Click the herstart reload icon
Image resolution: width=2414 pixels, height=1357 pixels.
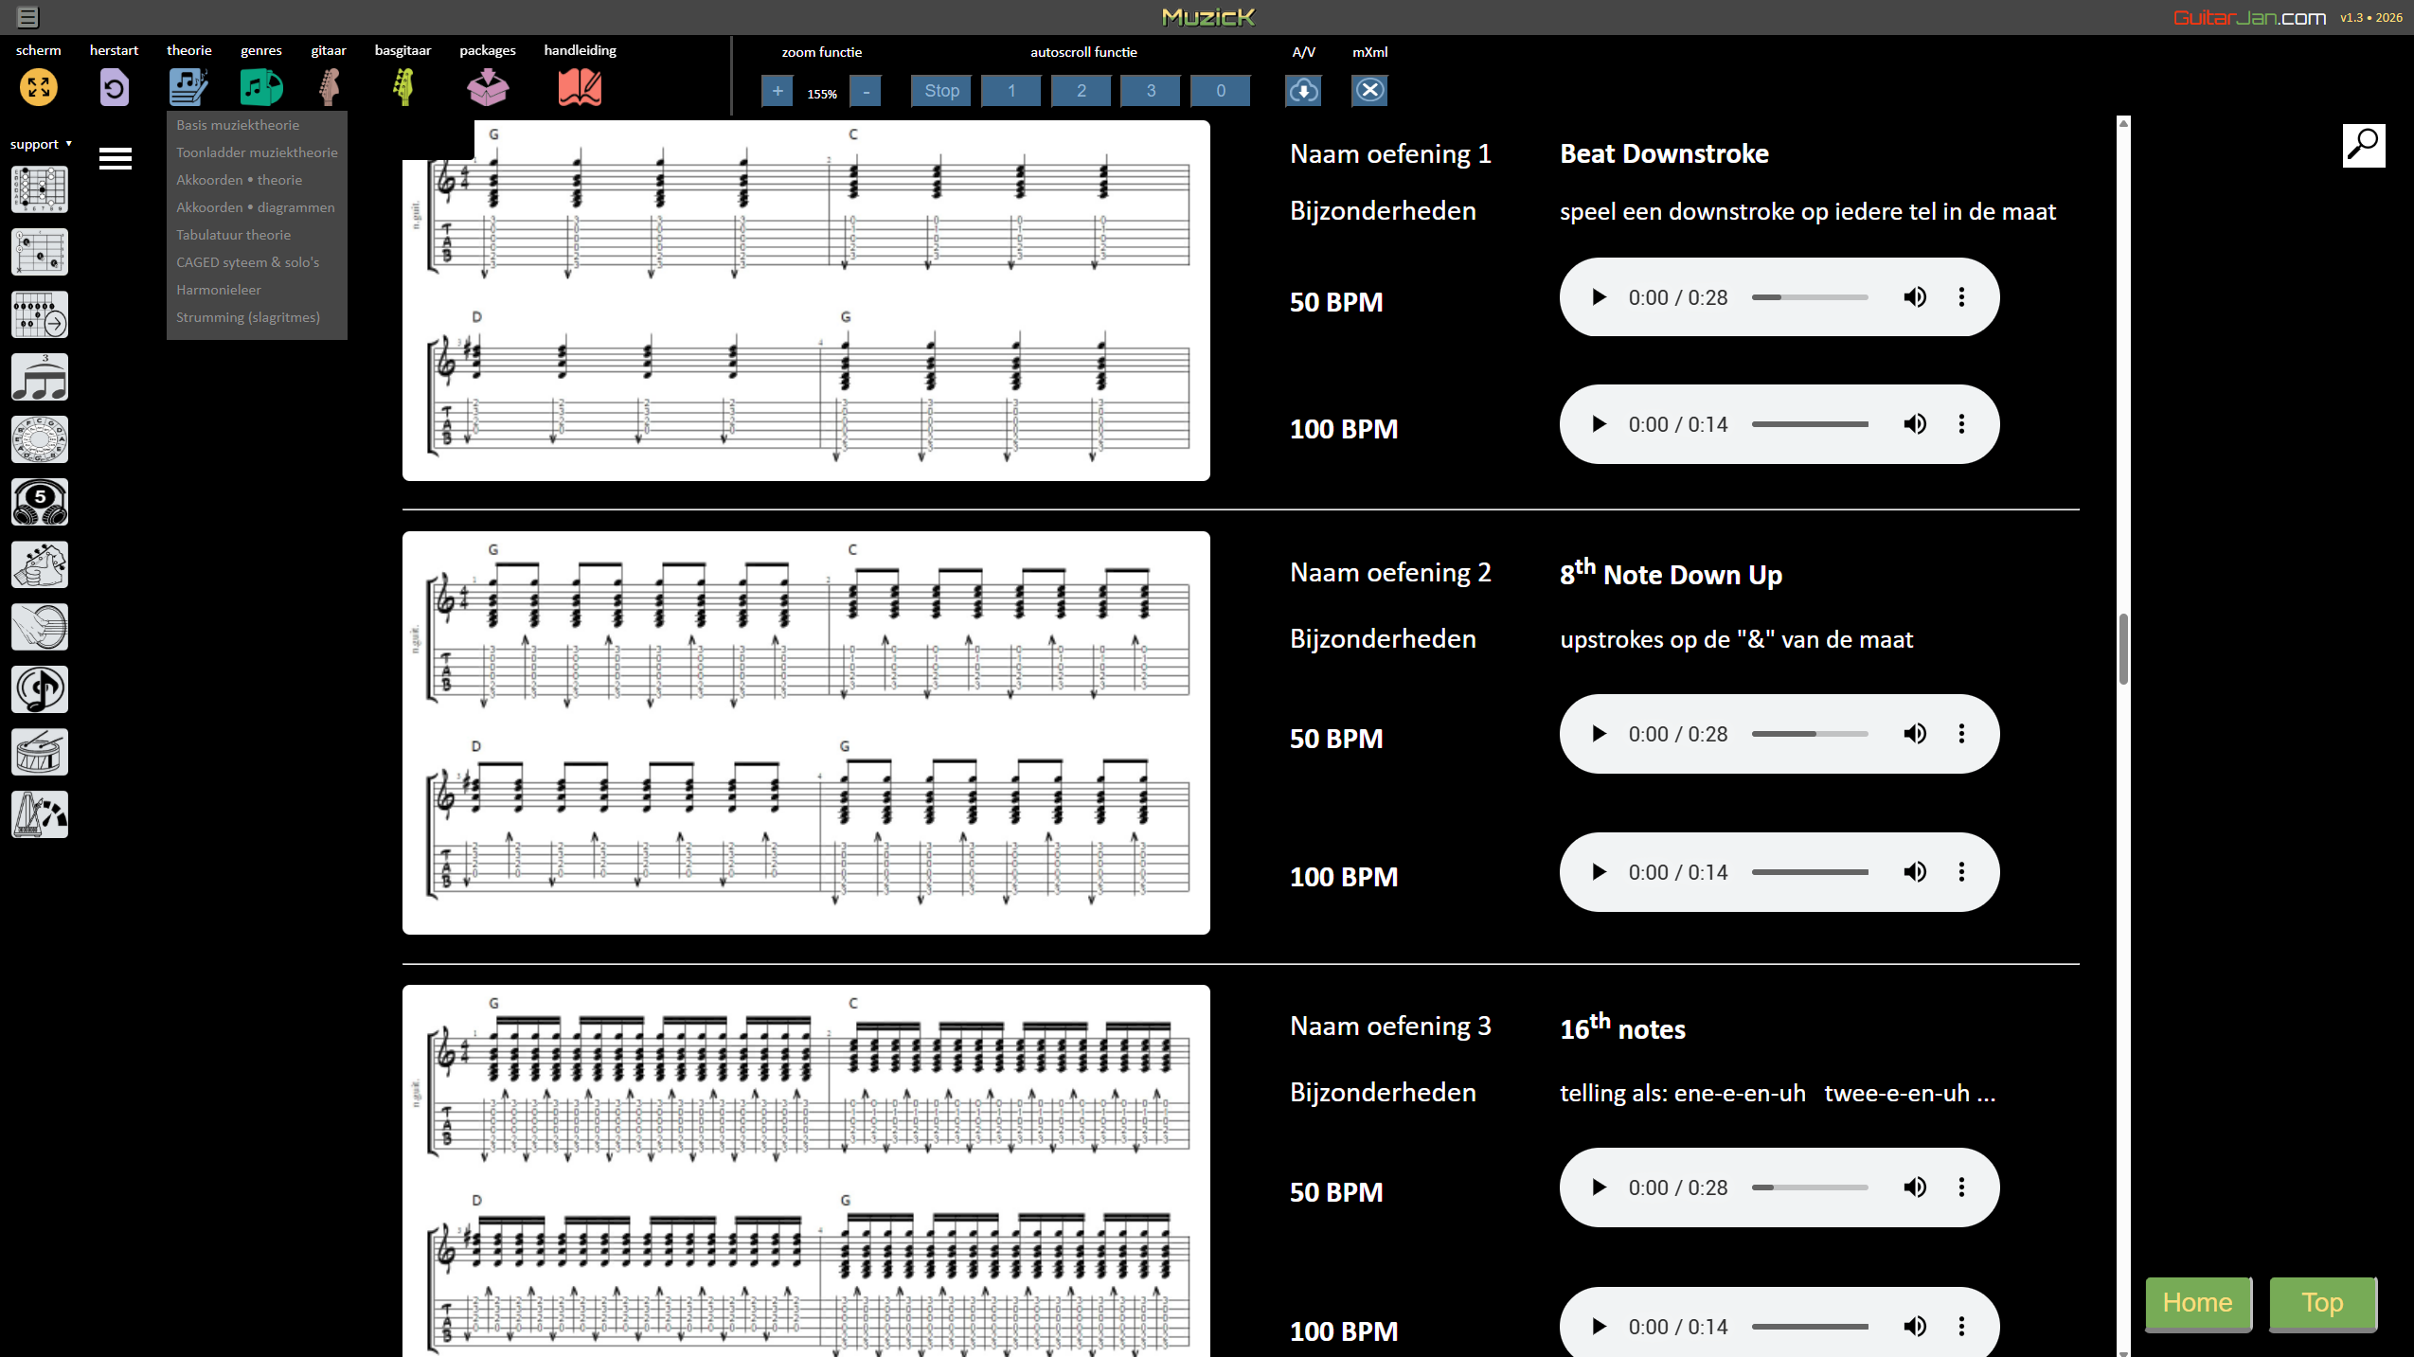pos(114,88)
